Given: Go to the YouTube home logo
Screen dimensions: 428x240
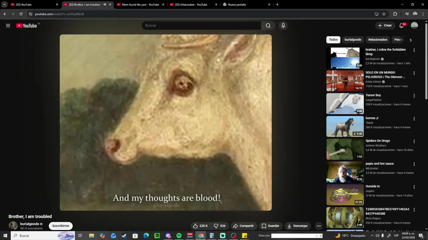Looking at the screenshot, I should [x=26, y=26].
